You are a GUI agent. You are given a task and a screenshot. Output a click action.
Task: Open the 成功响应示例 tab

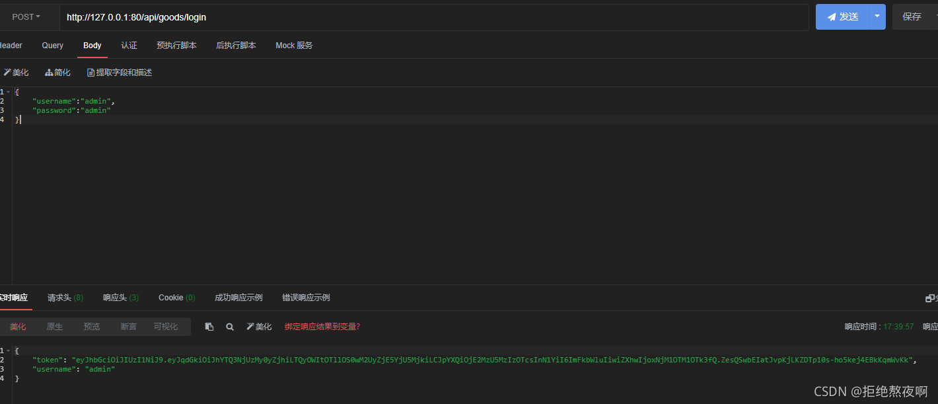coord(238,298)
